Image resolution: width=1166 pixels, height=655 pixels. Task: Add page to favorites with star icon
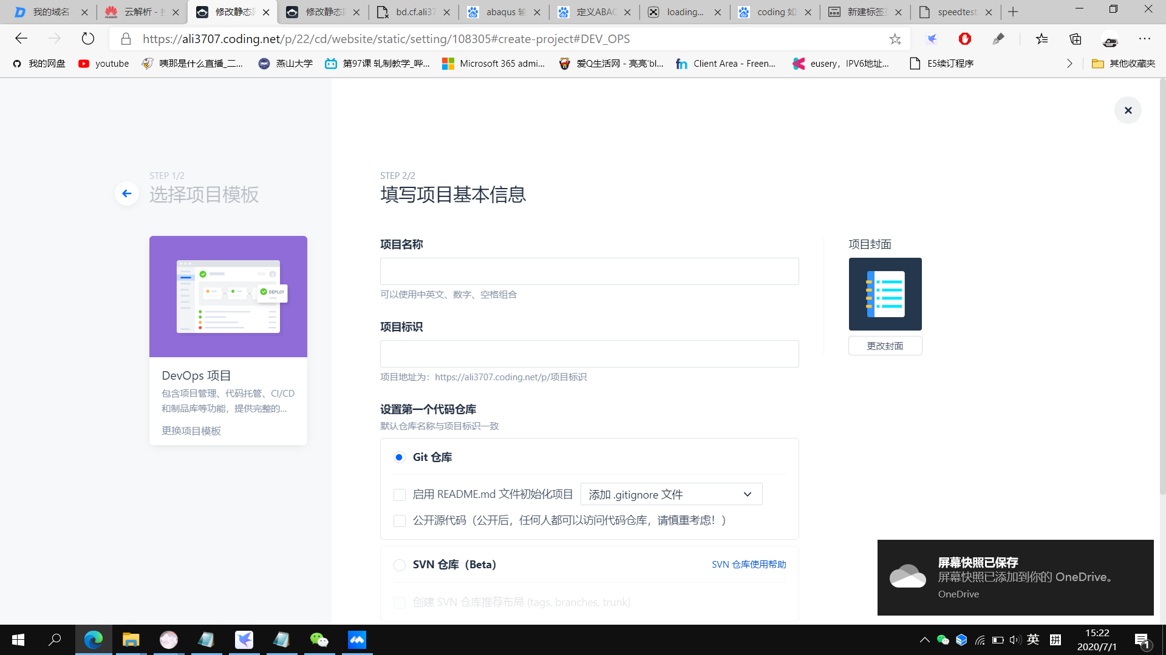pyautogui.click(x=895, y=39)
